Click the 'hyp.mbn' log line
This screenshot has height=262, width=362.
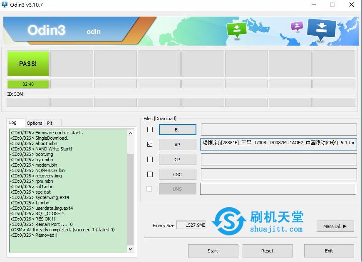pyautogui.click(x=32, y=160)
